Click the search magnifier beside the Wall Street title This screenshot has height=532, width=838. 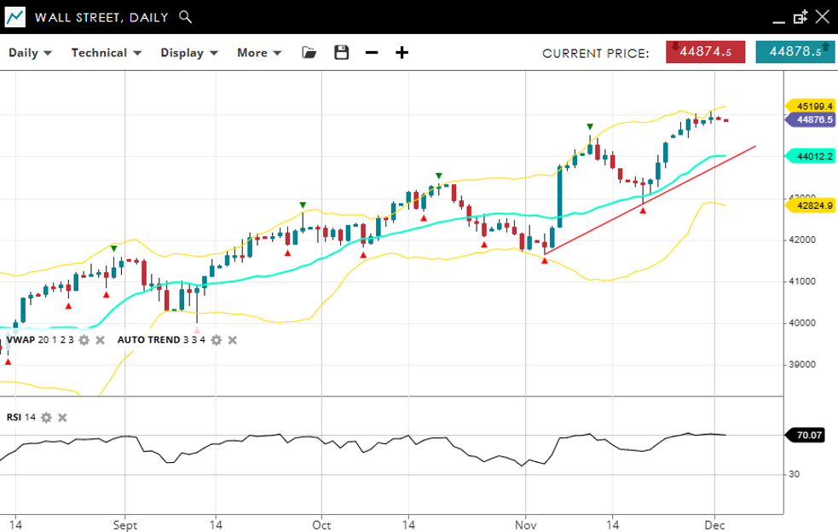coord(186,17)
